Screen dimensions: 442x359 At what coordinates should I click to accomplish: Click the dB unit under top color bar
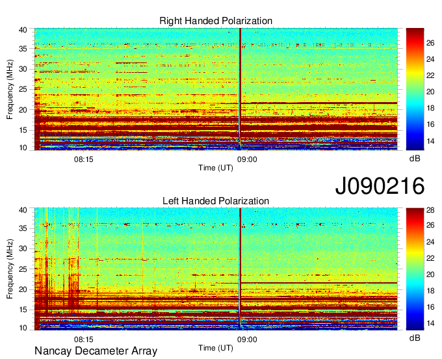415,159
